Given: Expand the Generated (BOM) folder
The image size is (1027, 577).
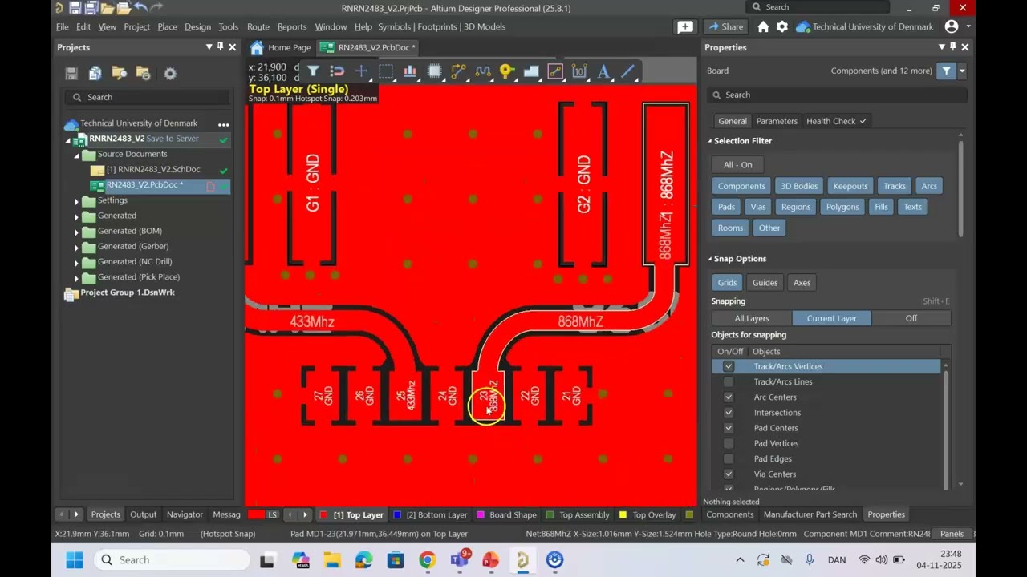Looking at the screenshot, I should click(x=77, y=232).
